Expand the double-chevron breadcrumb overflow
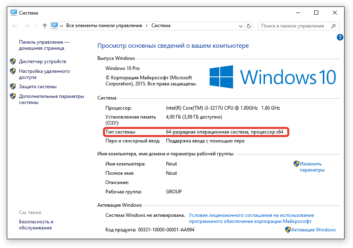This screenshot has height=248, width=353. click(61, 26)
